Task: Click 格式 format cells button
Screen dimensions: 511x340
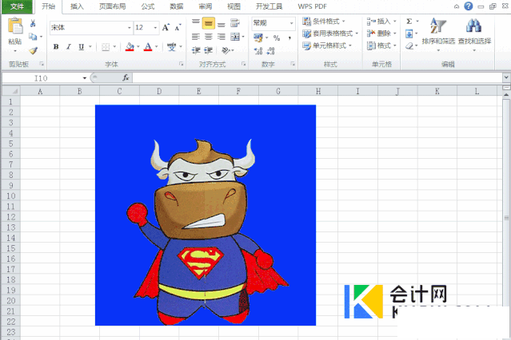Action: pyautogui.click(x=381, y=45)
